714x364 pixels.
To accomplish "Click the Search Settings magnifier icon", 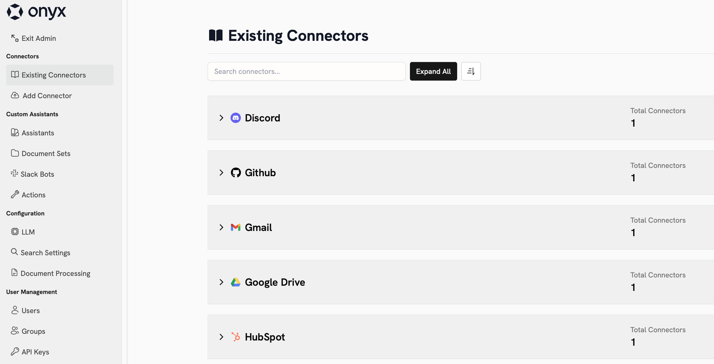I will [x=15, y=252].
